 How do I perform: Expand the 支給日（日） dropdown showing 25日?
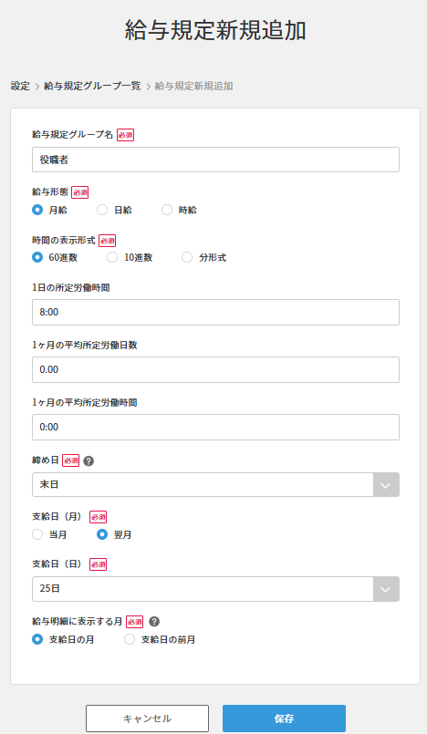tap(215, 589)
